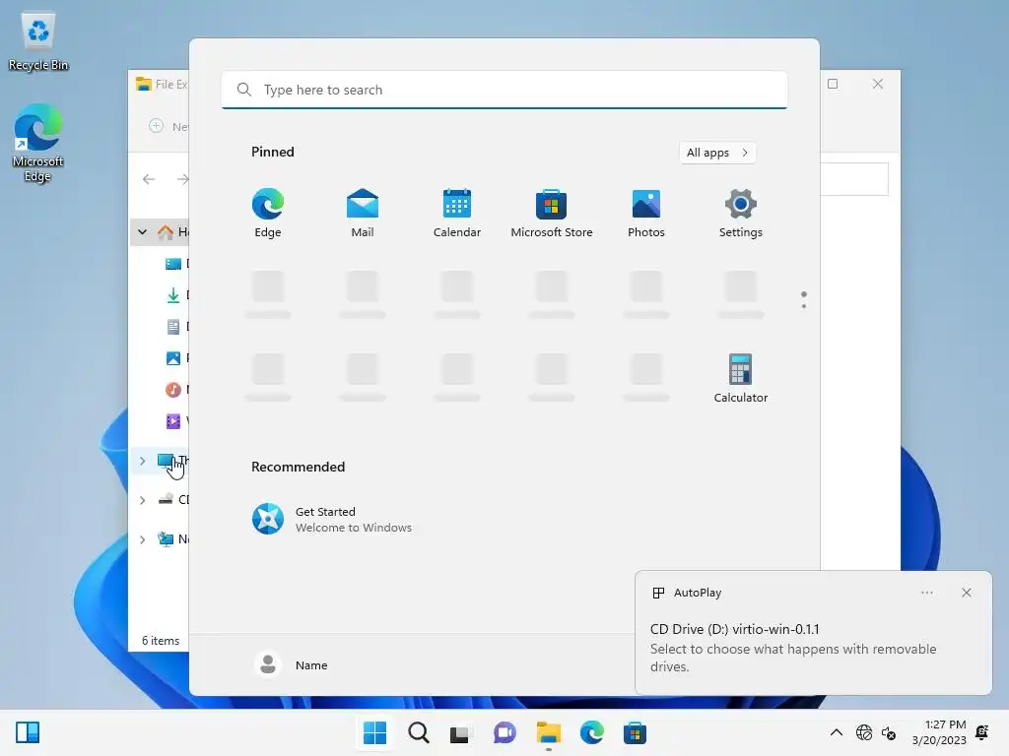Select the Microsoft Edge desktop shortcut
This screenshot has height=756, width=1009.
tap(38, 143)
